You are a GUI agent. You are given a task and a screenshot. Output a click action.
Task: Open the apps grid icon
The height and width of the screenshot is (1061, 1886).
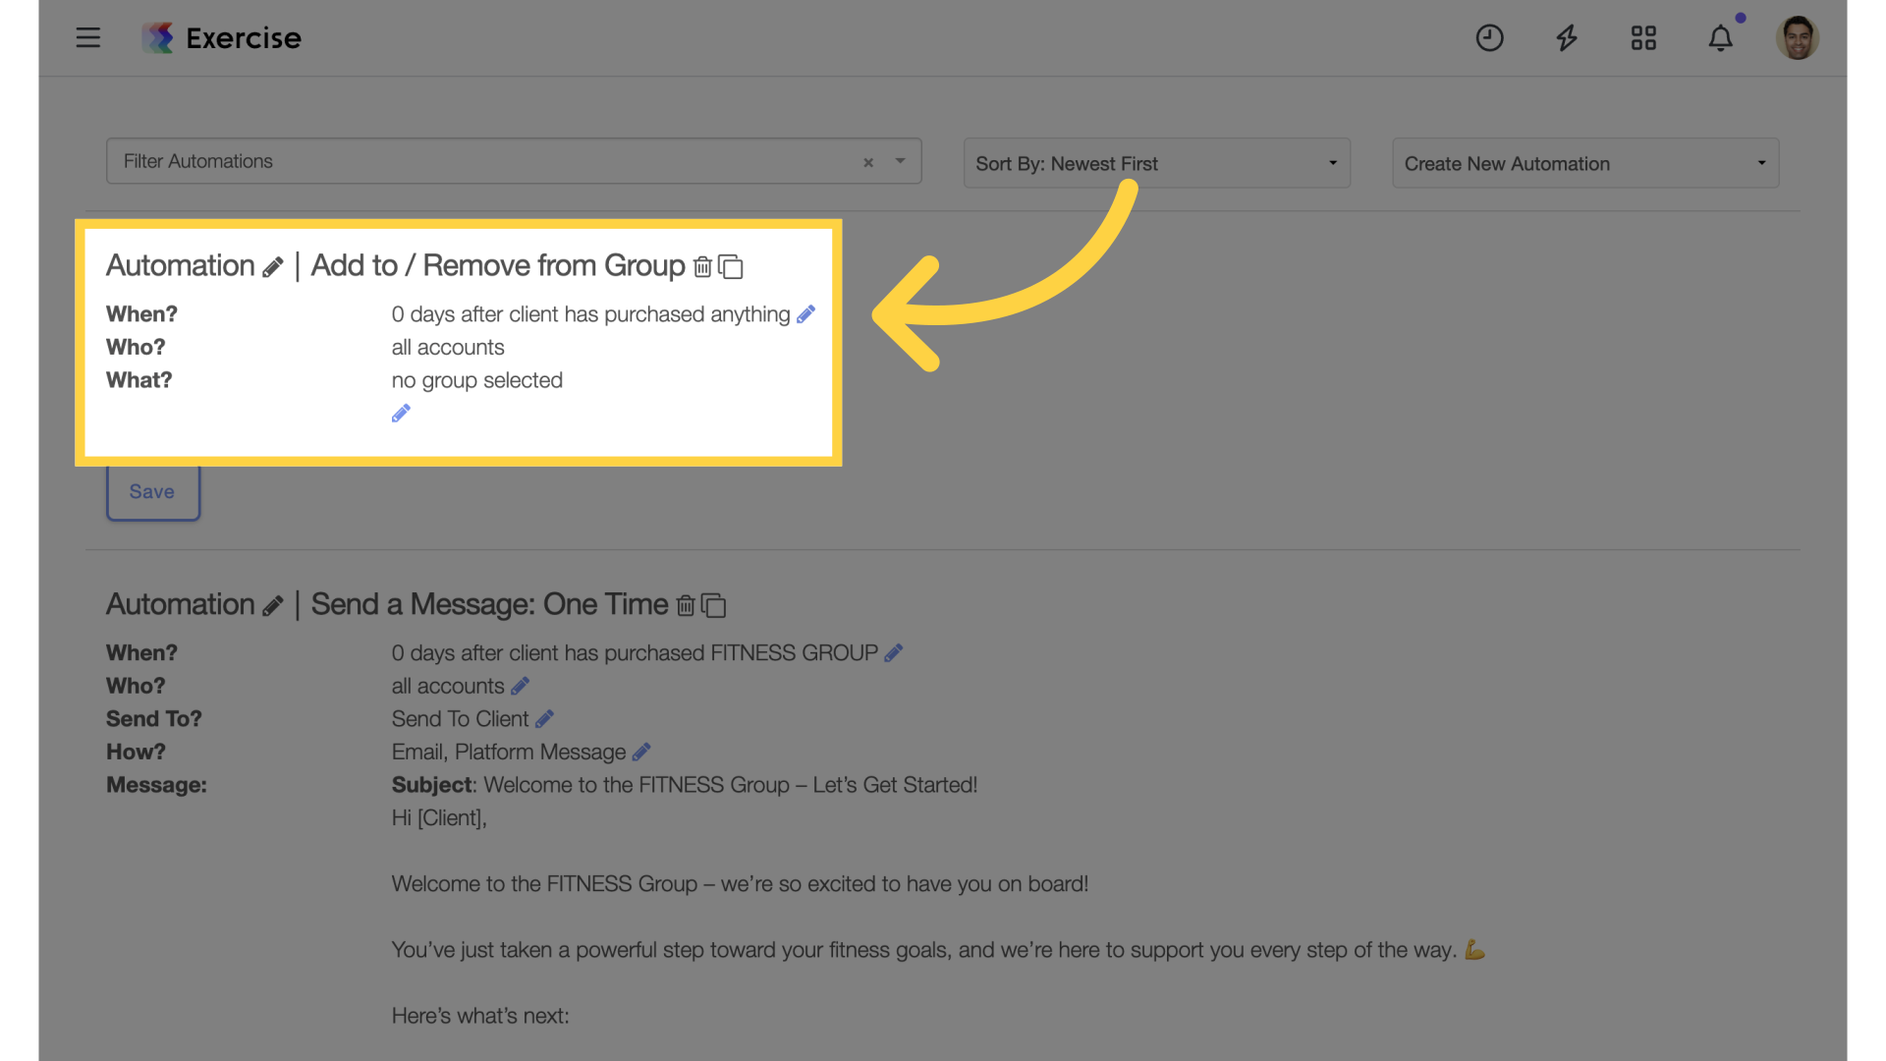tap(1643, 38)
